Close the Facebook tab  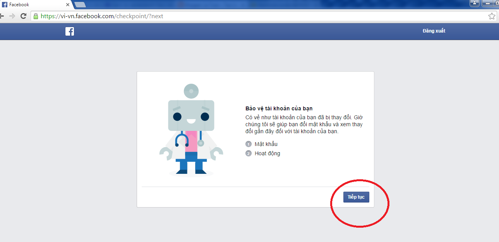click(x=67, y=5)
